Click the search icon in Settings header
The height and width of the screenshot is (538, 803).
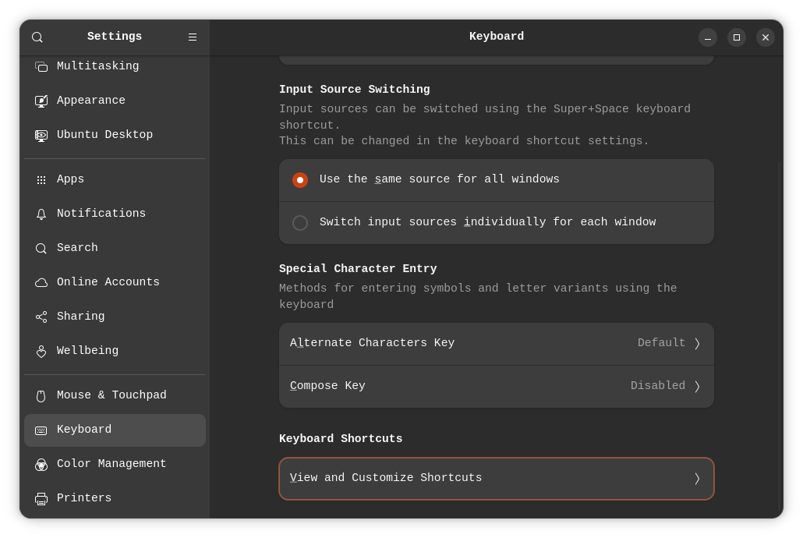point(37,37)
